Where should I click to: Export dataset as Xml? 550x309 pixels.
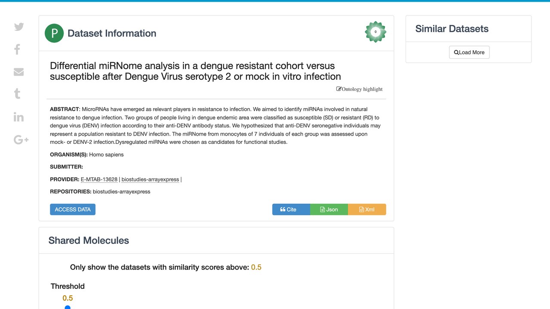click(367, 209)
